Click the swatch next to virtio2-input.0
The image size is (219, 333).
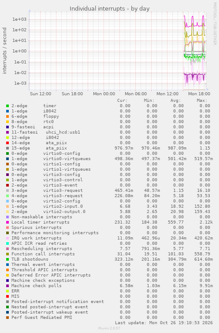pyautogui.click(x=7, y=206)
